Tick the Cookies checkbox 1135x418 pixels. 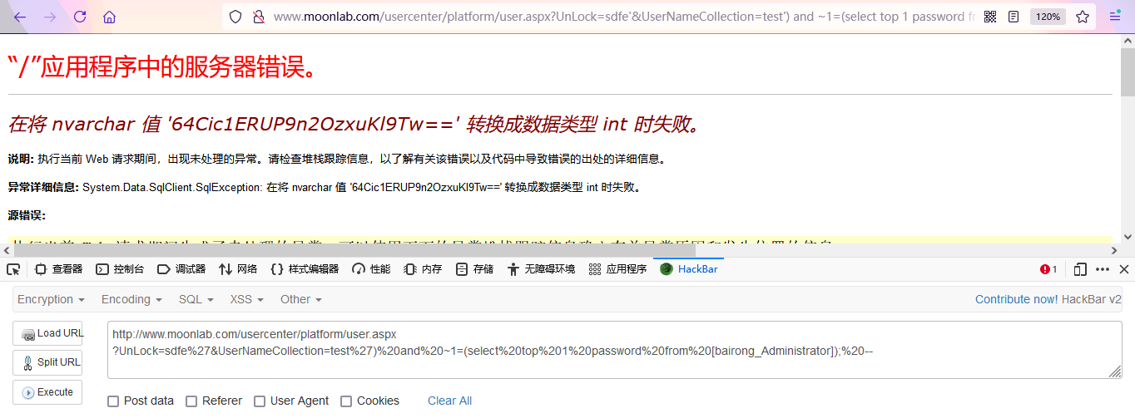tap(346, 401)
